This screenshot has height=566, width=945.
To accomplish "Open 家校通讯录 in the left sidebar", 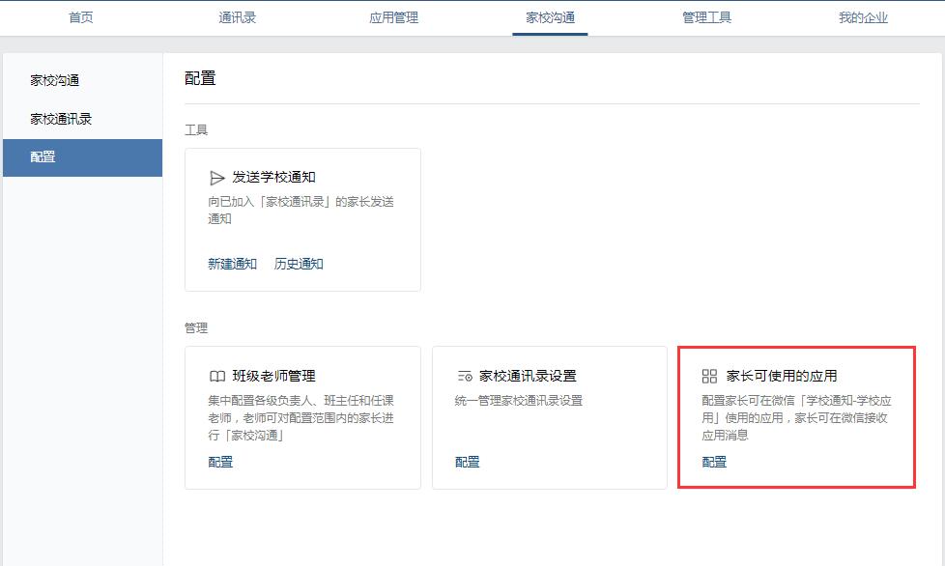I will click(61, 119).
